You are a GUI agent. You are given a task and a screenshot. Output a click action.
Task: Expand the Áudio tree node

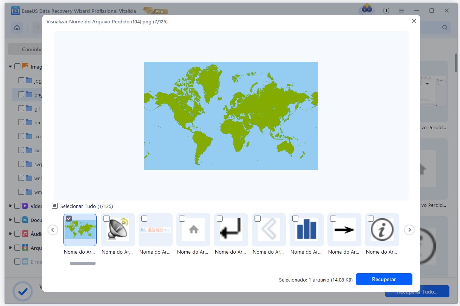11,234
